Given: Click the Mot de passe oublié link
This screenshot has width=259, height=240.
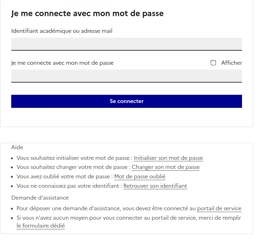Looking at the screenshot, I should click(140, 177).
